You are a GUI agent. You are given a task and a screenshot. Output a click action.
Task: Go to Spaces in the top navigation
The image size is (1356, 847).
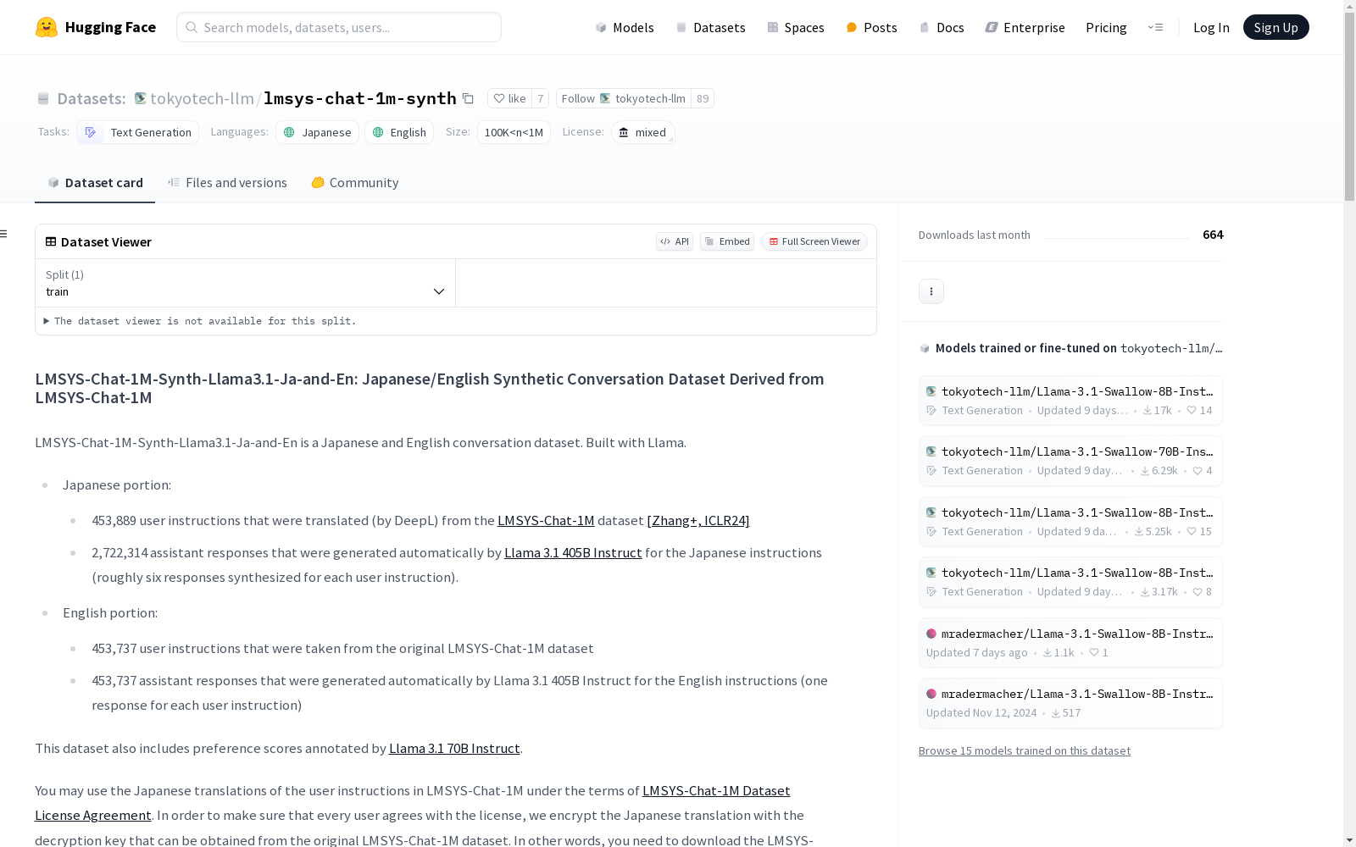tap(796, 27)
